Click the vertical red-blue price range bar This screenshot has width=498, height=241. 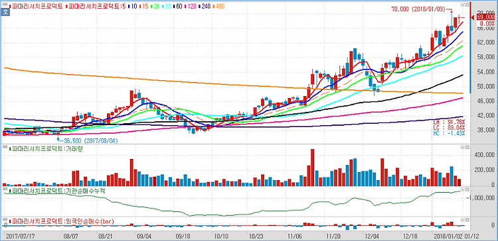coord(471,48)
